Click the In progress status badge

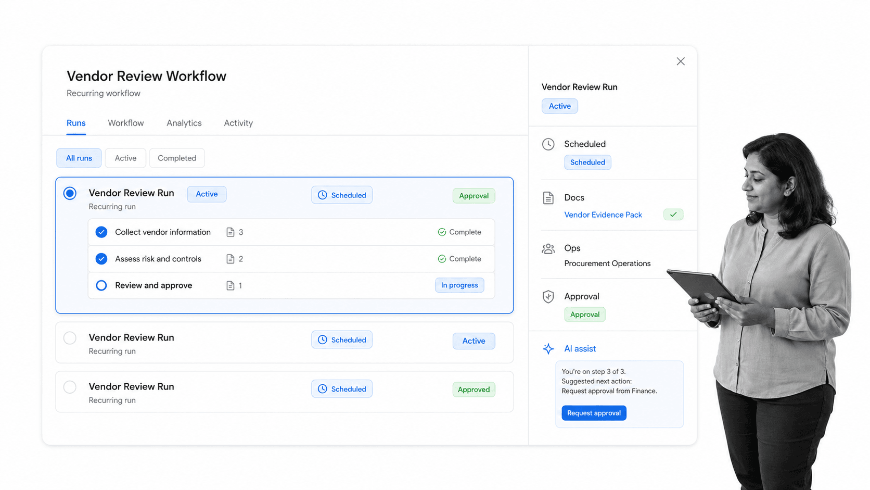point(459,285)
